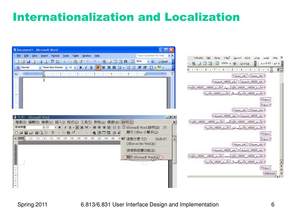The image size is (292, 219).
Task: Click New Blank Document icon in English Word
Action: [x=17, y=62]
